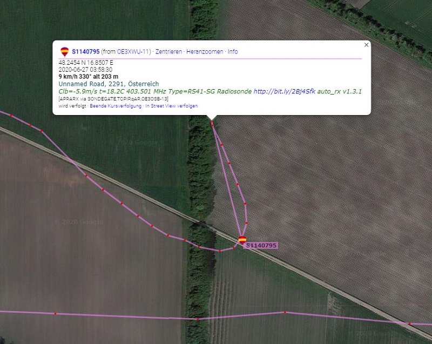This screenshot has width=432, height=344.
Task: Select the first red track point at the upper-left edge
Action: point(11,116)
